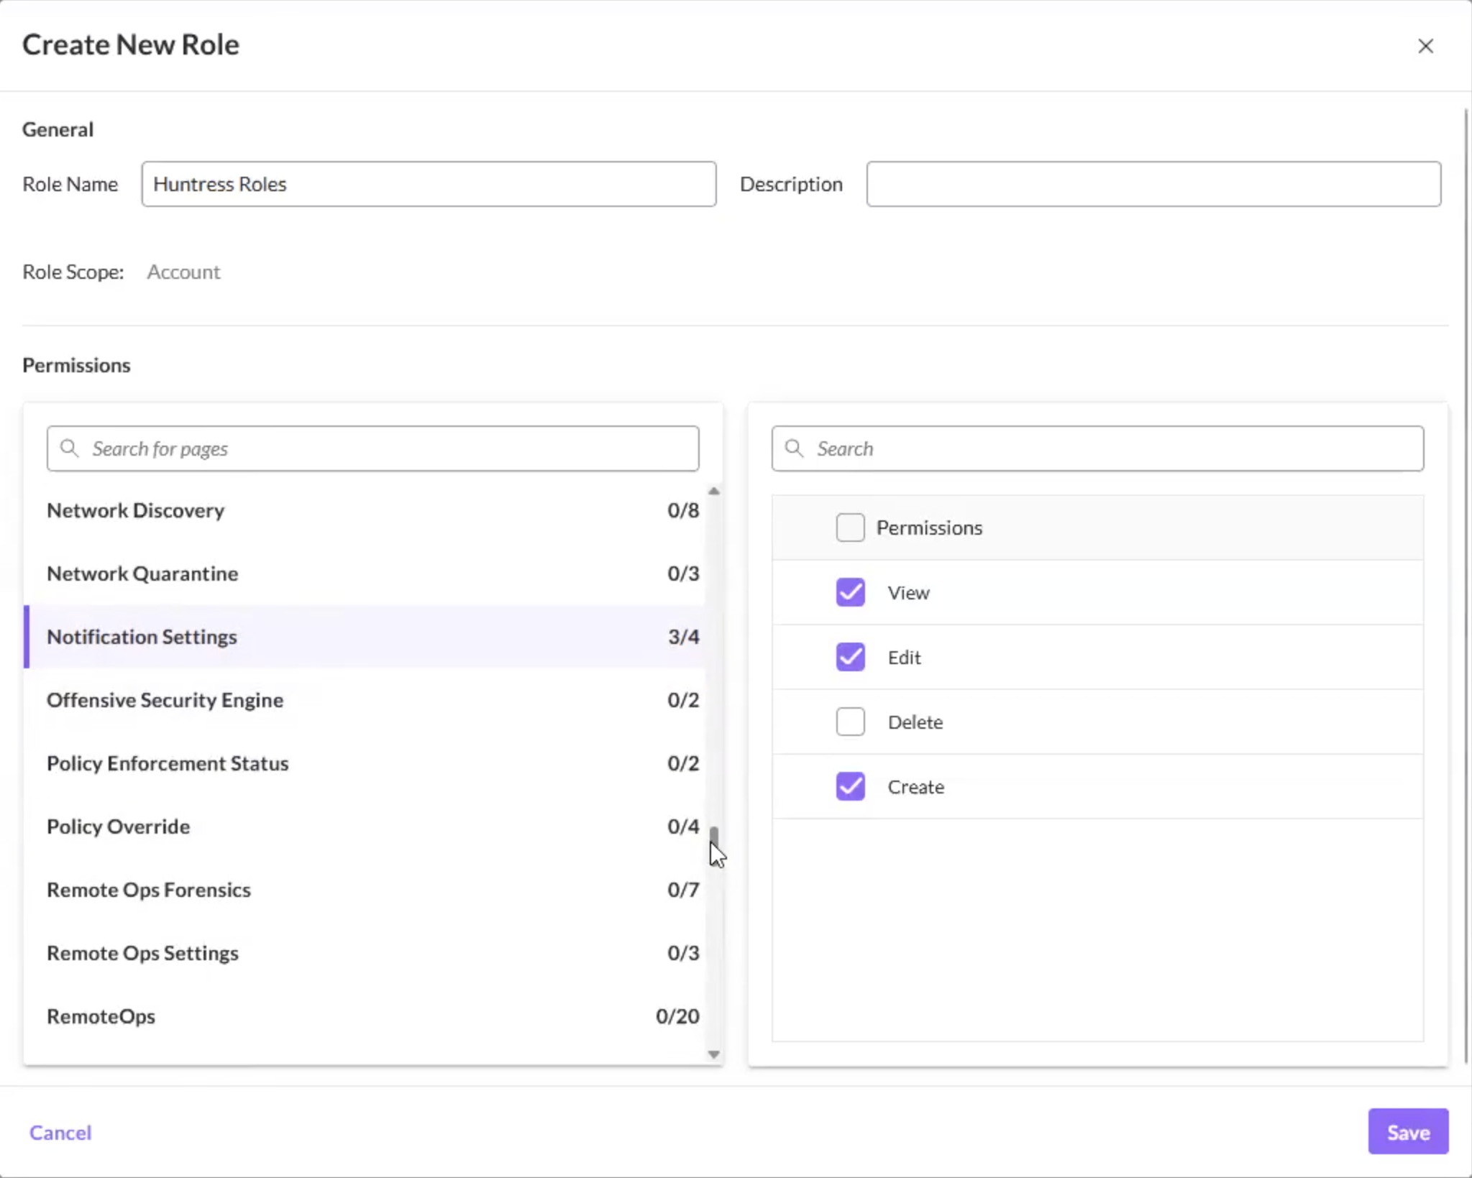Select Network Discovery page
The height and width of the screenshot is (1178, 1472).
click(x=365, y=510)
